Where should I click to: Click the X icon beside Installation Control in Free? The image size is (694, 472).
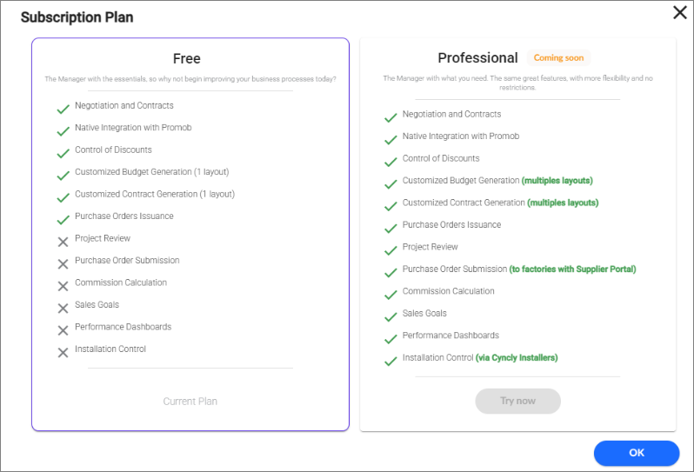click(x=63, y=353)
